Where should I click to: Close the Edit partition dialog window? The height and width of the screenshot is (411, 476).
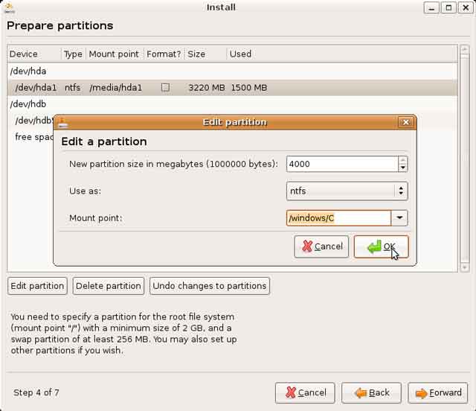pos(405,122)
